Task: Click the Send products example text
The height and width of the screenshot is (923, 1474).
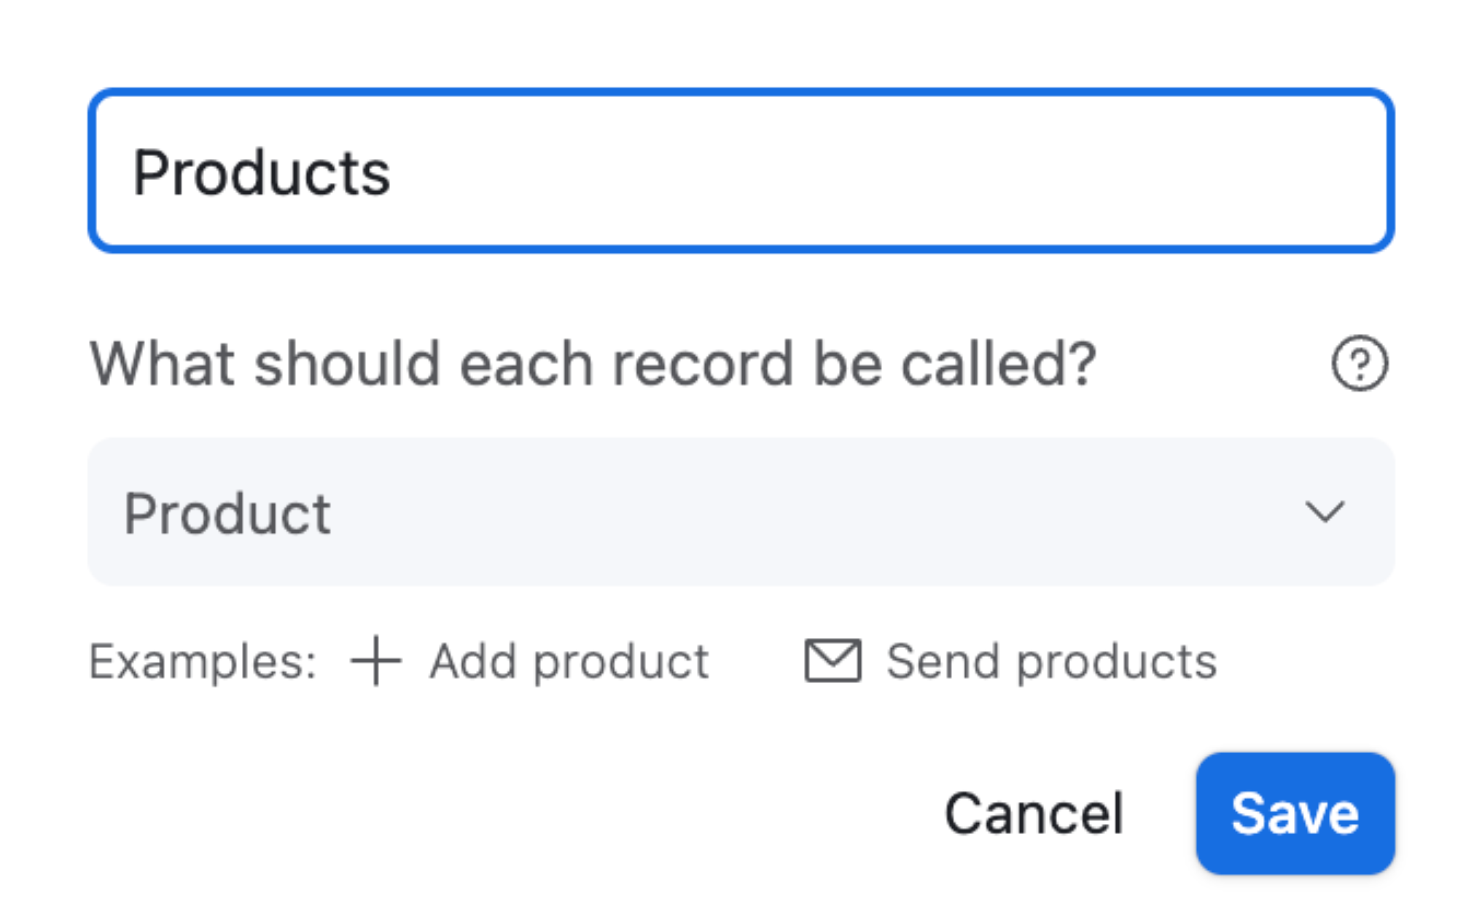Action: point(1051,662)
